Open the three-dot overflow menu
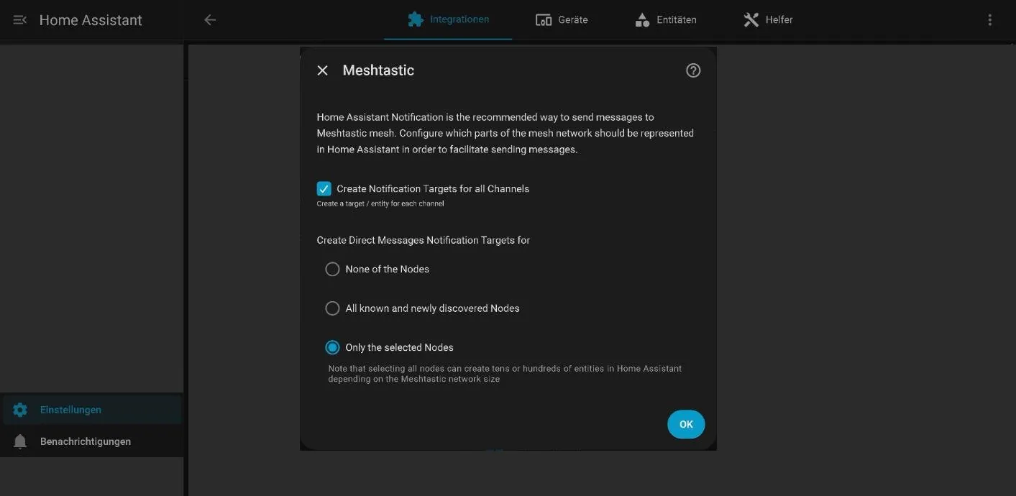Viewport: 1016px width, 496px height. (990, 20)
